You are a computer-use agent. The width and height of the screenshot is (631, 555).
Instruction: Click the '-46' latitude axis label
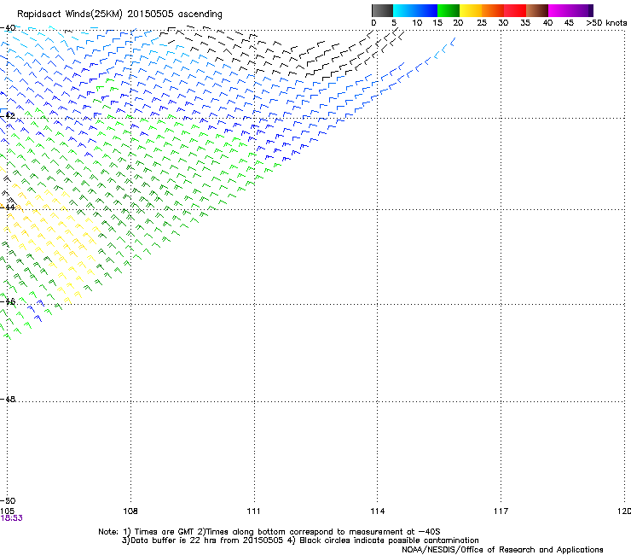[x=8, y=301]
